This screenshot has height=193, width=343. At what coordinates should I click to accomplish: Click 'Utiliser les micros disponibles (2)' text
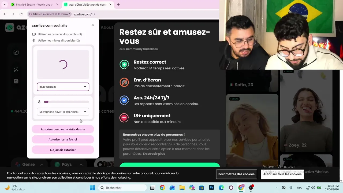(59, 40)
